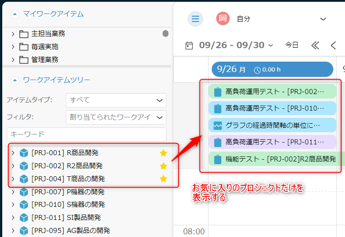The height and width of the screenshot is (237, 345).
Task: Open the アイテムタイプ dropdown showing すべて
Action: click(116, 100)
